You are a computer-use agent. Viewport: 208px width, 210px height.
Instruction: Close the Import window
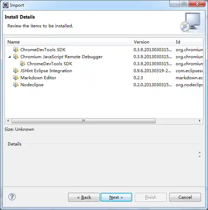(x=197, y=4)
